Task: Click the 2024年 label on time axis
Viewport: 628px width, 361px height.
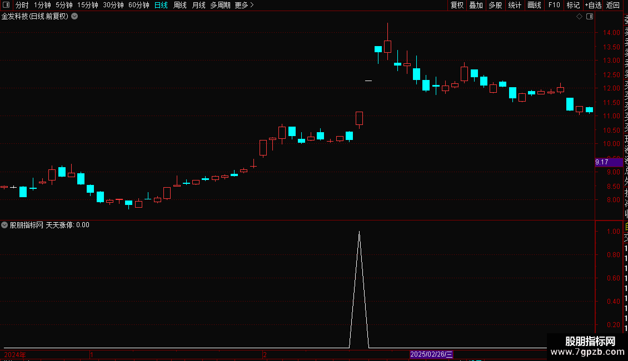Action: click(15, 354)
